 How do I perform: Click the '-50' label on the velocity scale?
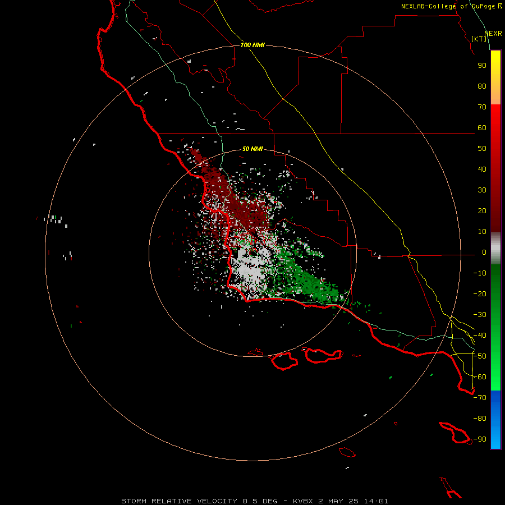point(480,356)
